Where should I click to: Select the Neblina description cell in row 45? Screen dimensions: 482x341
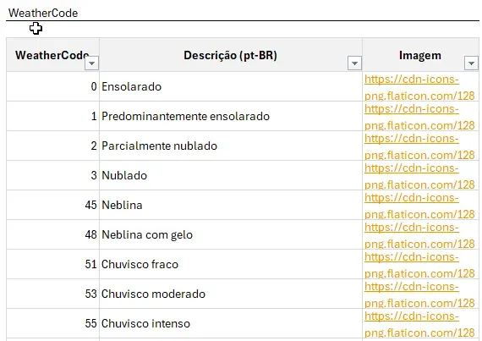point(231,205)
